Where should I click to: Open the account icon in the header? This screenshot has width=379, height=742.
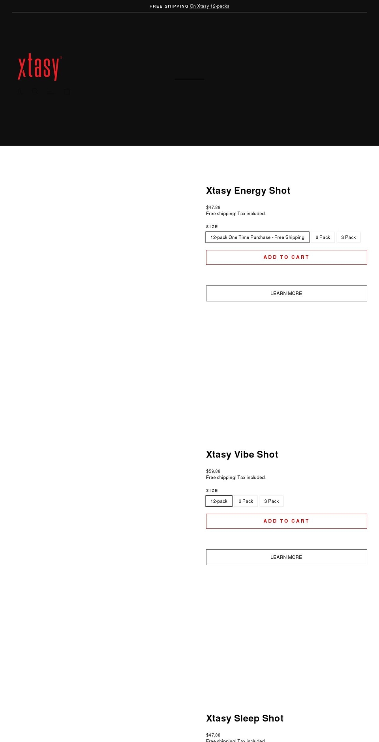point(20,91)
